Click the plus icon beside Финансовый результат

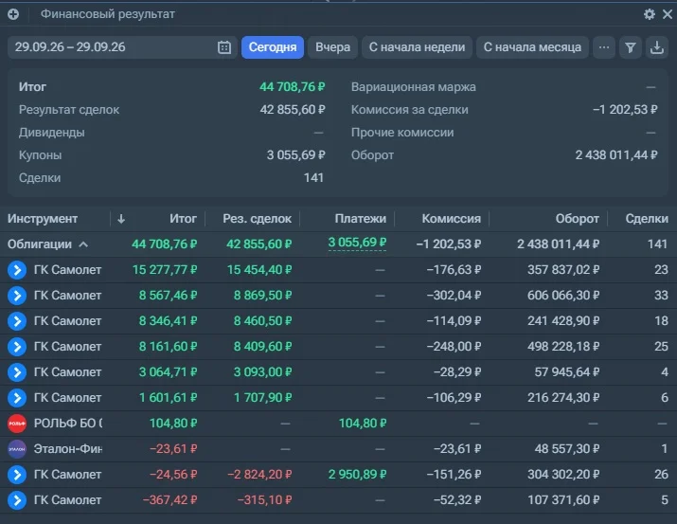point(13,14)
